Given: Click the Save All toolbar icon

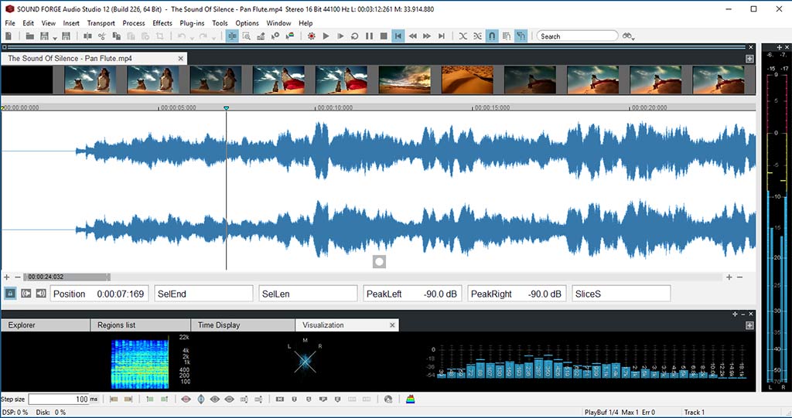Looking at the screenshot, I should pos(66,36).
